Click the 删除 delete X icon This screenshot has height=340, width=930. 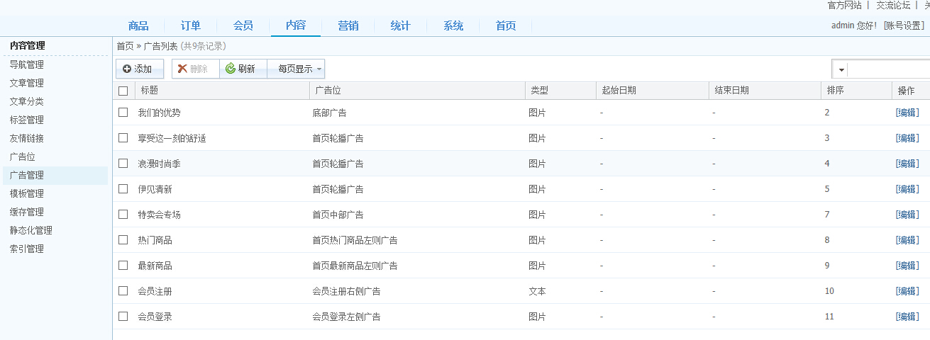pyautogui.click(x=182, y=69)
